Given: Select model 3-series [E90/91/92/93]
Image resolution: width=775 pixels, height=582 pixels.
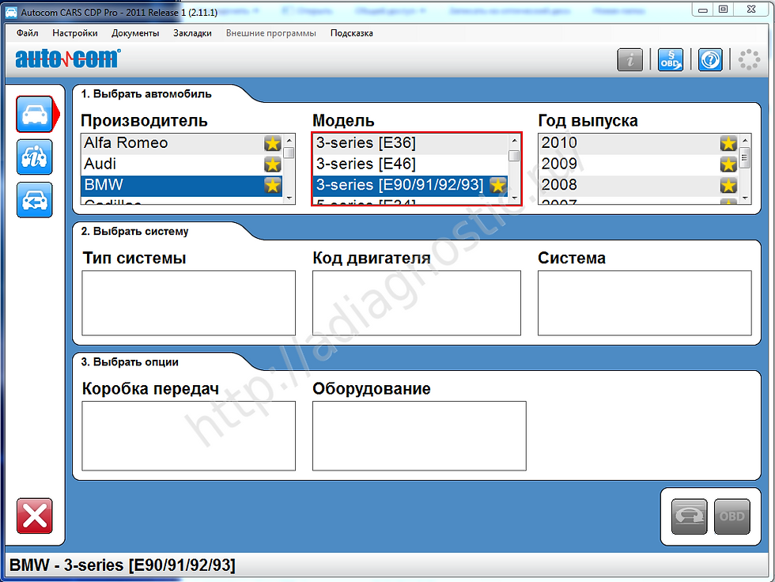Looking at the screenshot, I should (x=410, y=186).
